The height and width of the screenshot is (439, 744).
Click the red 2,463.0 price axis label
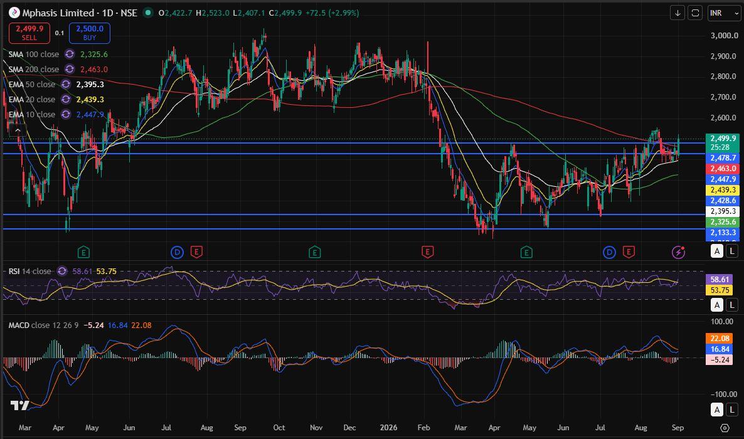pyautogui.click(x=723, y=169)
